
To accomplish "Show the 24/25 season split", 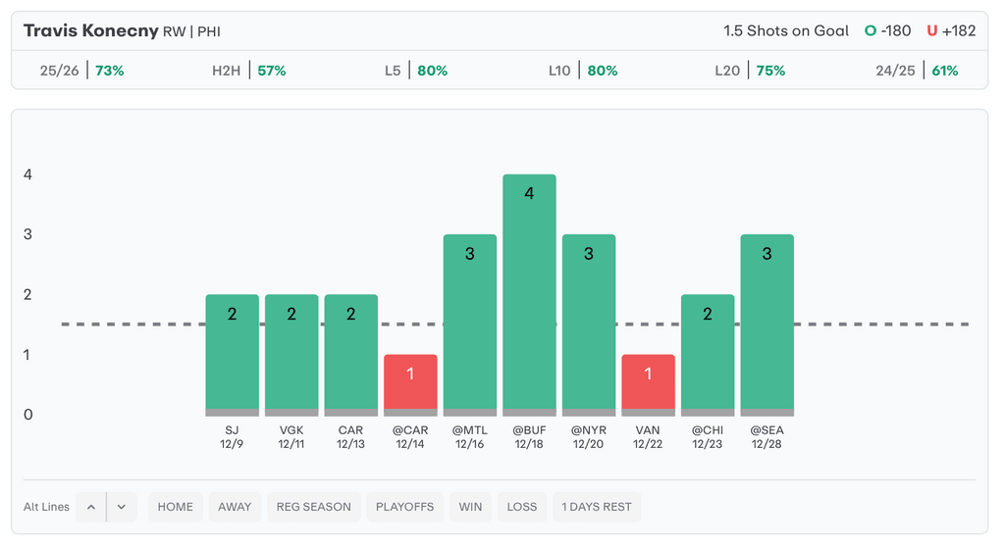I will pos(917,71).
